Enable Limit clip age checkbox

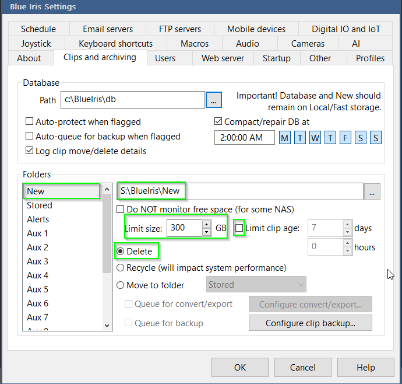click(x=239, y=228)
